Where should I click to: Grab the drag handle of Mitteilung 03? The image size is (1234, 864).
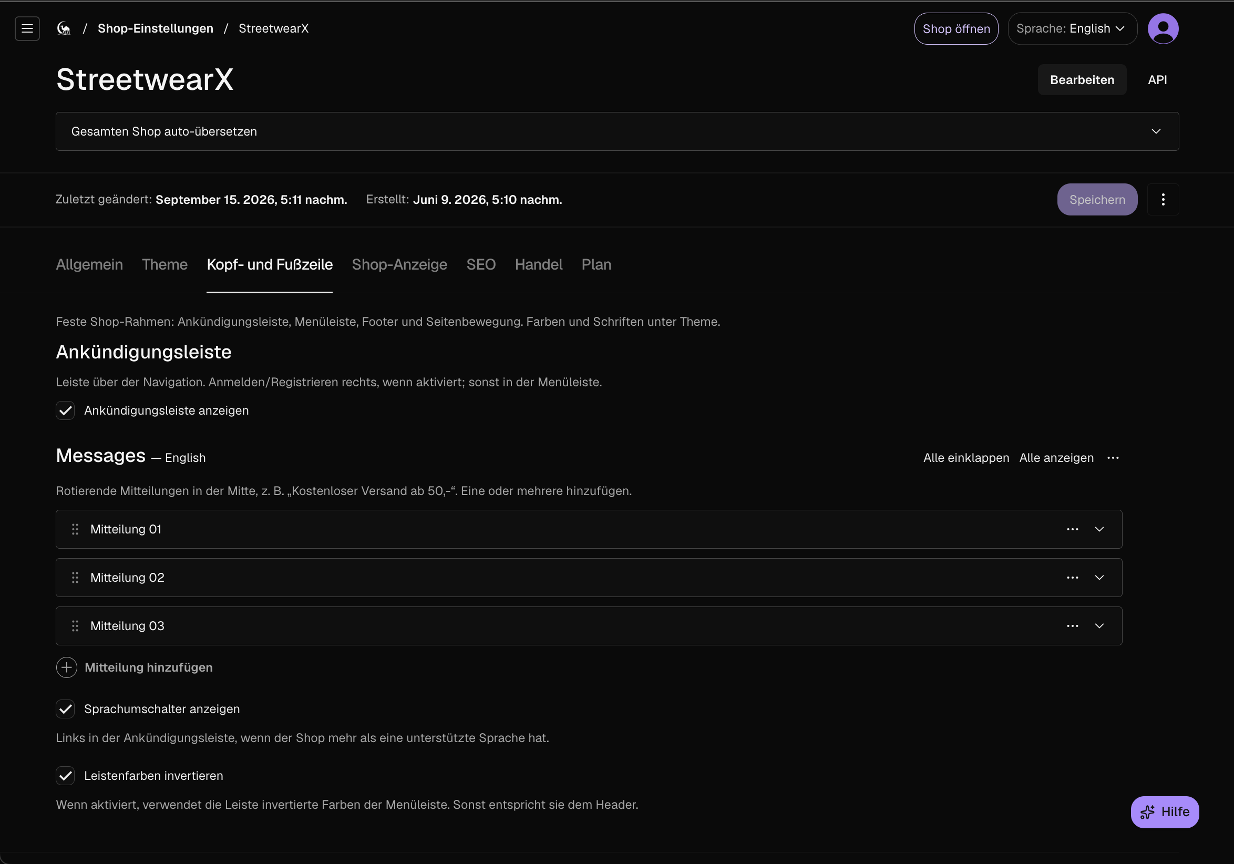click(x=75, y=626)
